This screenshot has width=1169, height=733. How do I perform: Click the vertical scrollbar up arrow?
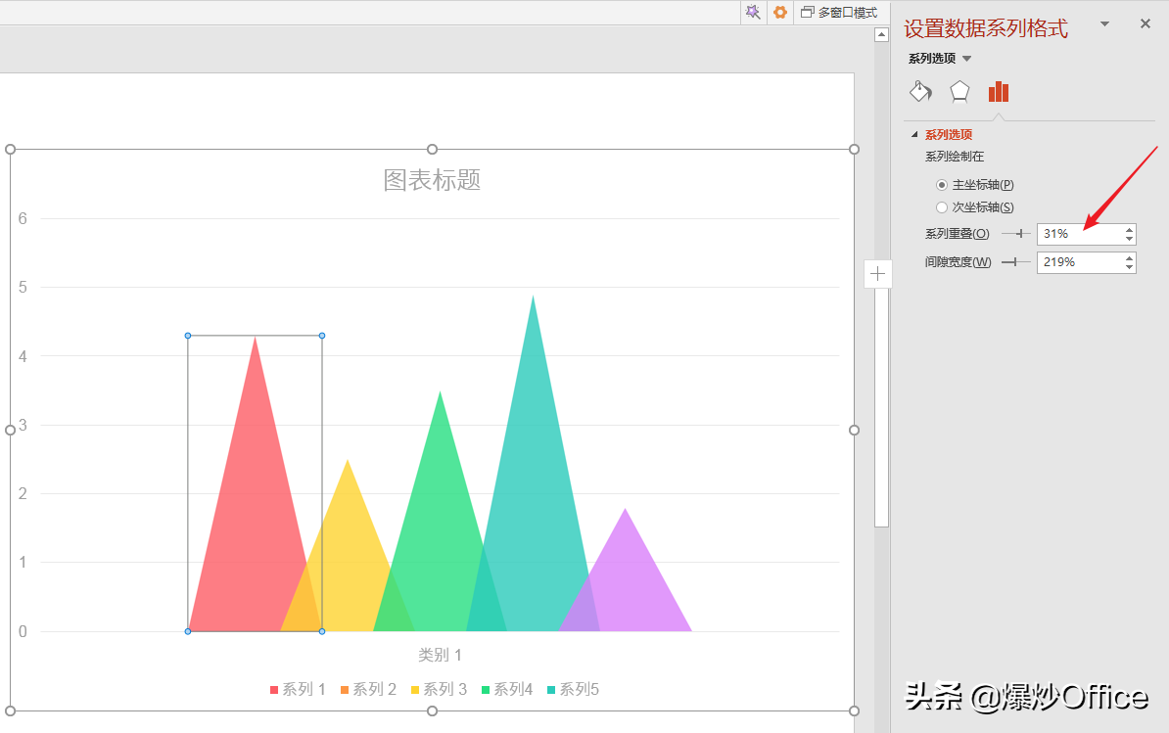tap(881, 34)
